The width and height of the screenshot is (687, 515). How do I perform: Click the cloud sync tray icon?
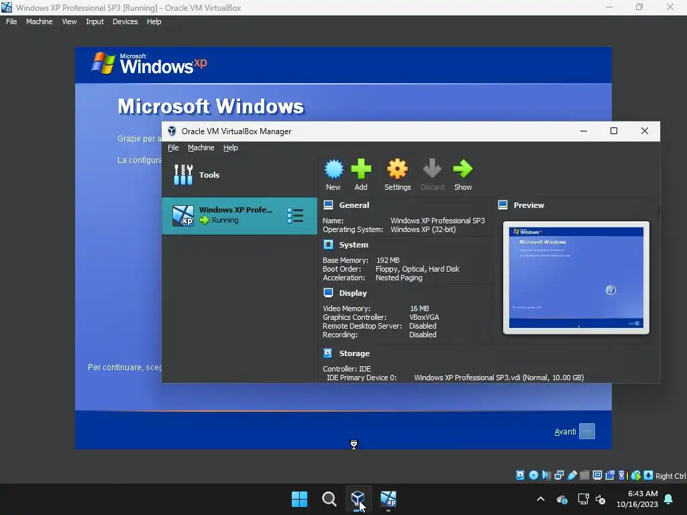[x=562, y=499]
